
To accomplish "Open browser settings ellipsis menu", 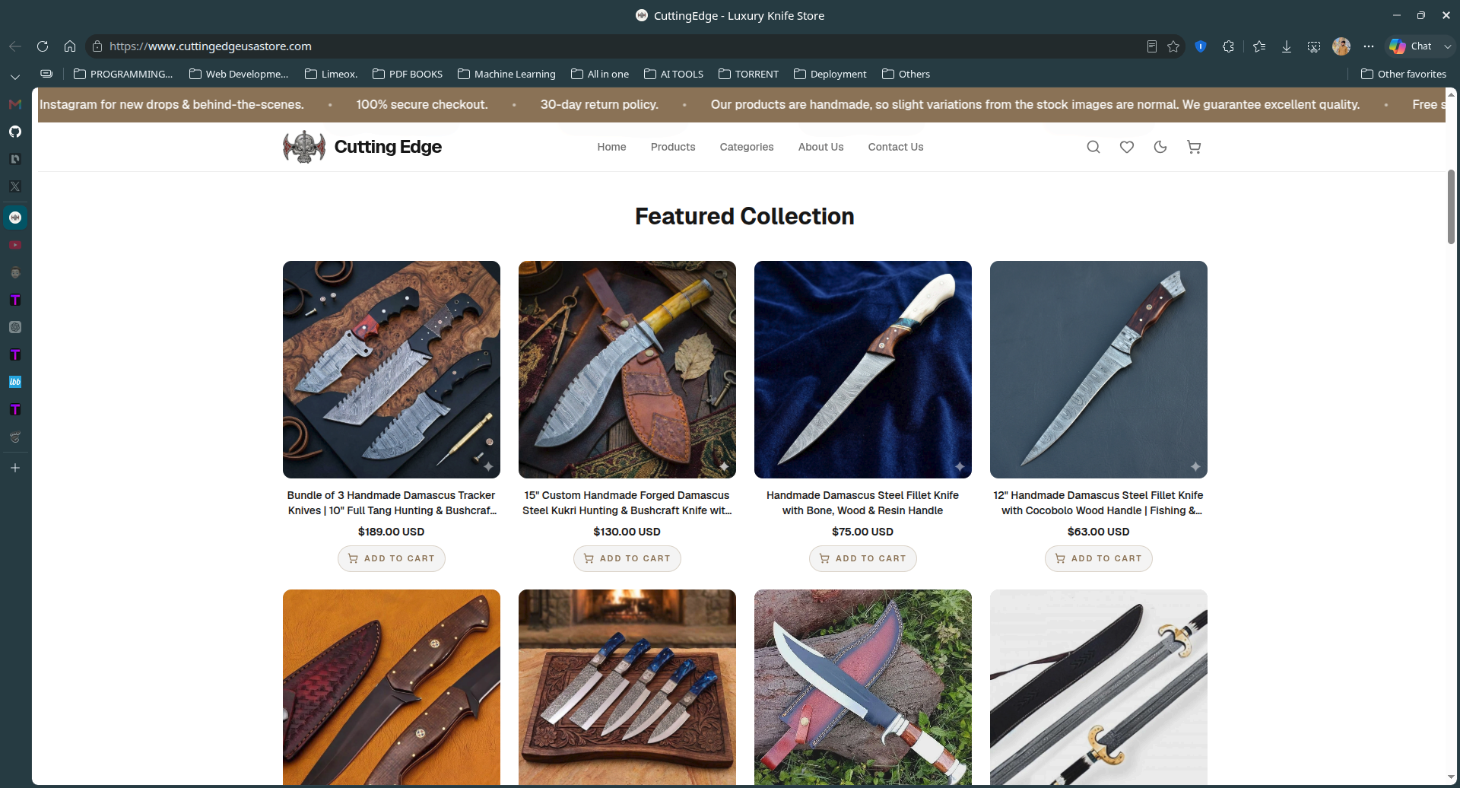I will [x=1369, y=46].
